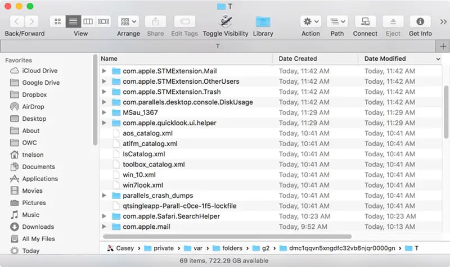This screenshot has height=267, width=450.
Task: Open the Arrange dropdown
Action: pos(128,21)
